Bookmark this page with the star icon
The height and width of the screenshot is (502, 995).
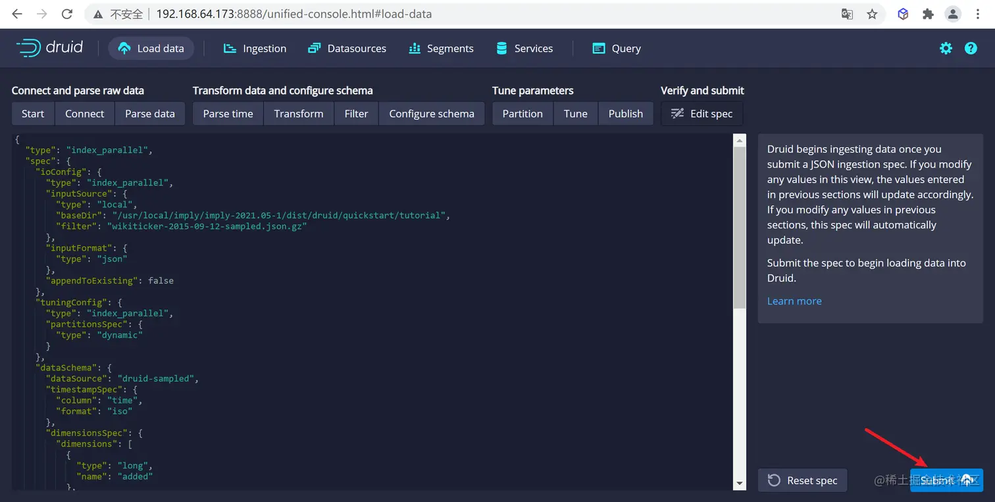tap(872, 14)
